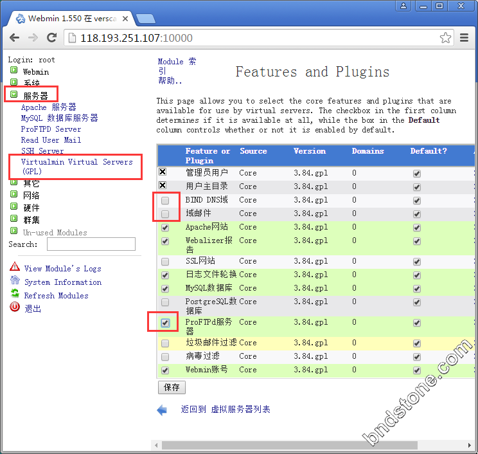478x454 pixels.
Task: Click the 保存 save button
Action: click(x=172, y=387)
